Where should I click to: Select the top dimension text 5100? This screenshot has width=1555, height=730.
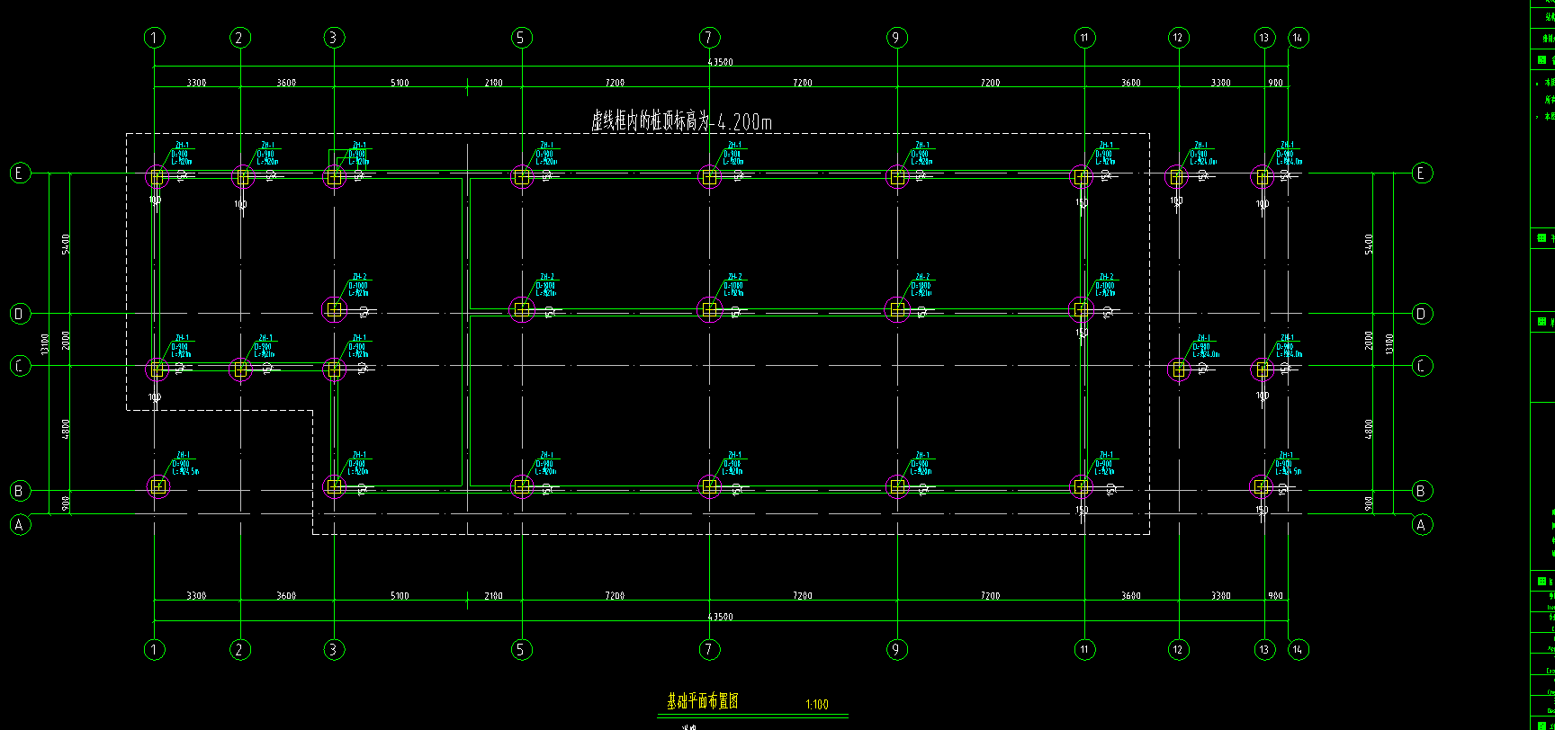tap(400, 83)
